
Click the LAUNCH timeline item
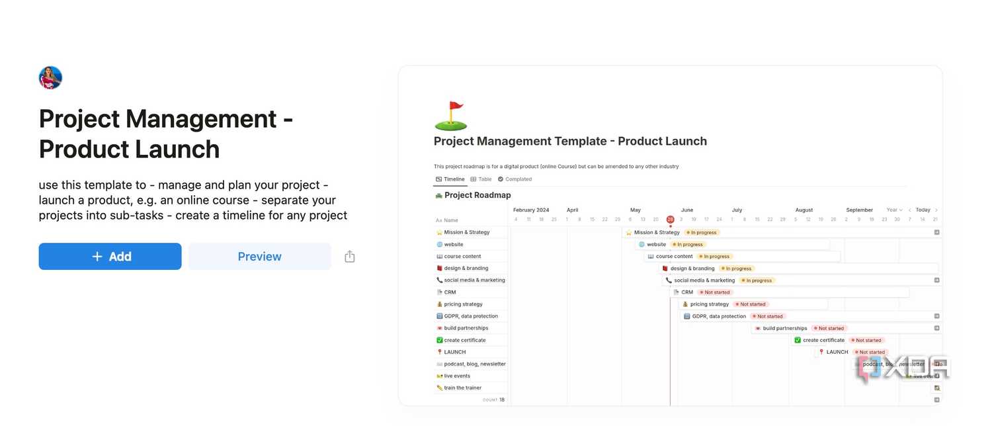point(852,352)
